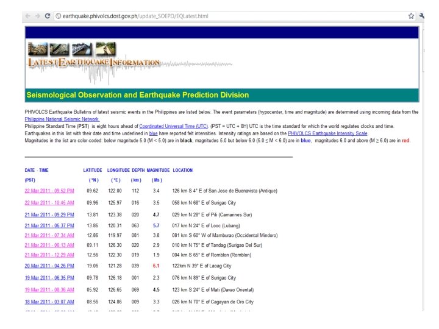Open the browser wrench settings menu
The image size is (439, 329).
(x=422, y=16)
